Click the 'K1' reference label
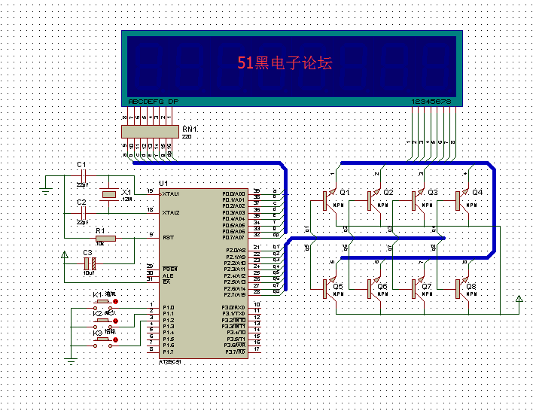The image size is (536, 414). [97, 294]
